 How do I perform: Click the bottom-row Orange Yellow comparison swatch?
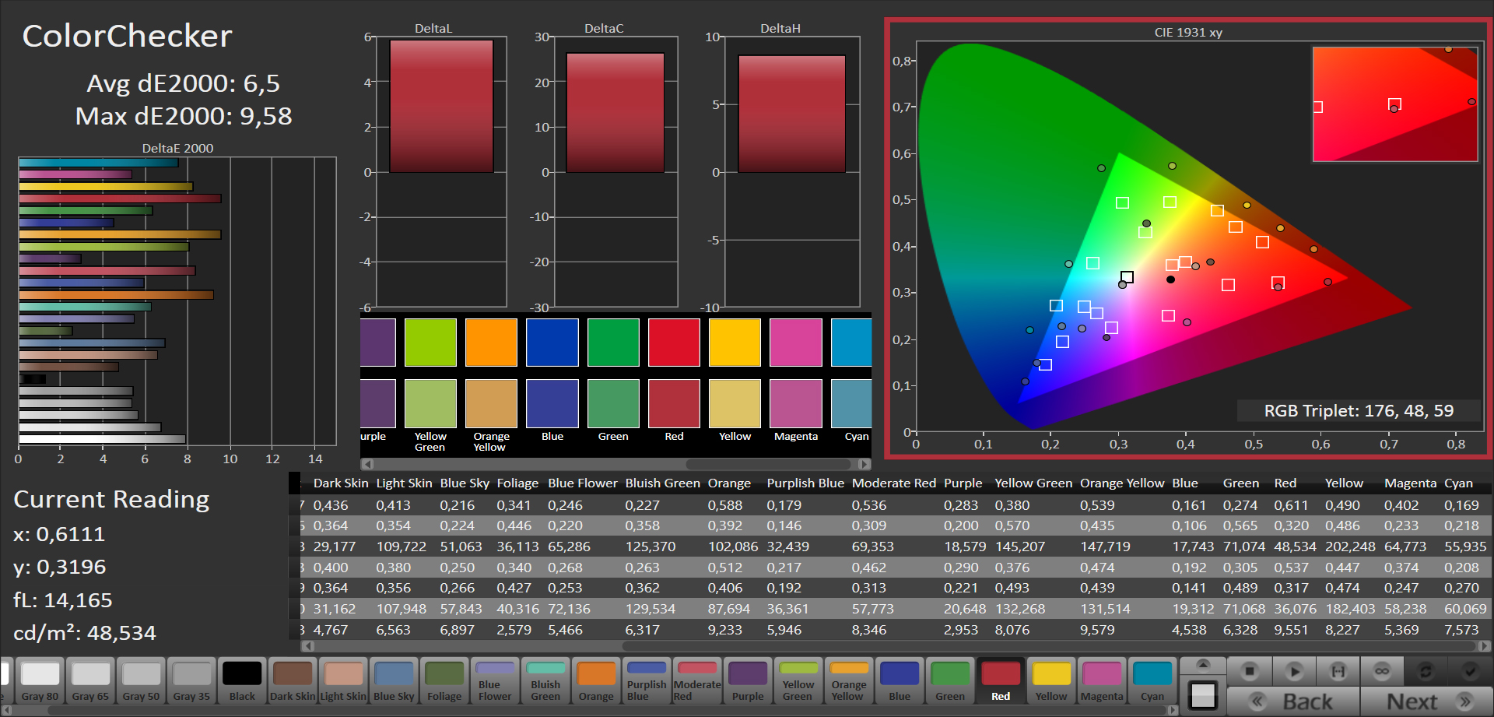[x=491, y=404]
